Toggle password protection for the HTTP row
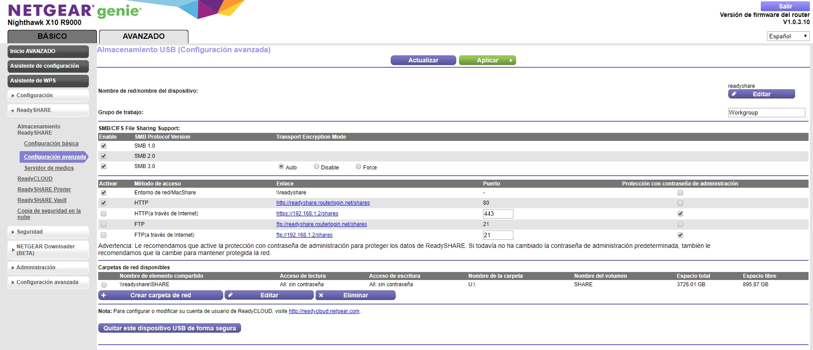 [x=680, y=203]
